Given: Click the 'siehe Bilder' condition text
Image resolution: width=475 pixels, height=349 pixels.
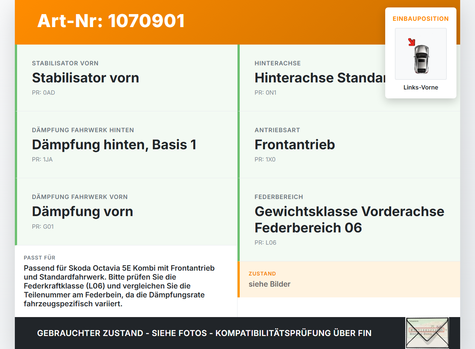Looking at the screenshot, I should point(269,284).
